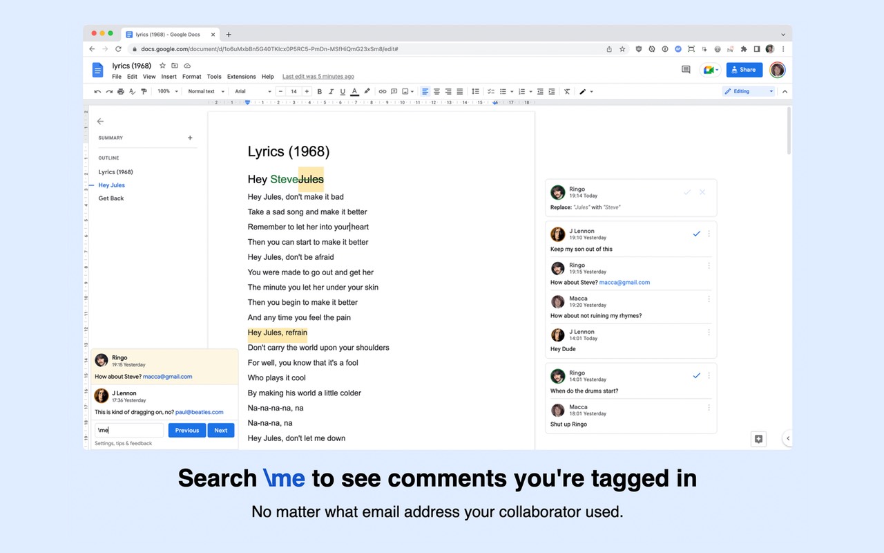Reject Ringo's replace suggestion with X

[702, 192]
